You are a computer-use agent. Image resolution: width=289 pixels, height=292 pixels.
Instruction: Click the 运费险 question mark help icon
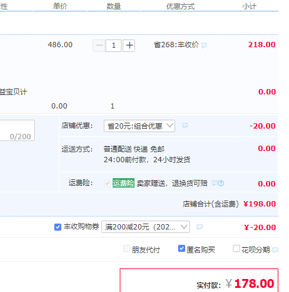pos(221,183)
